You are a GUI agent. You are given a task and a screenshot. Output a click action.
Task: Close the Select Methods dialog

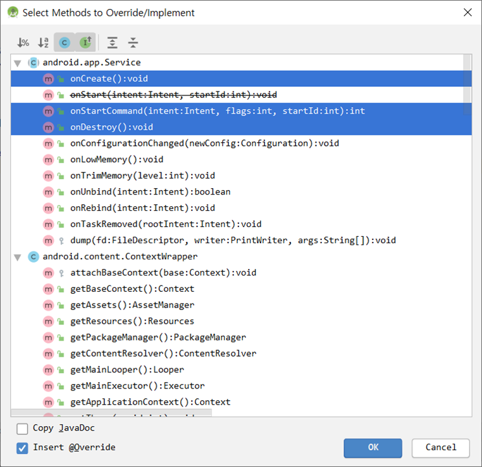(468, 12)
